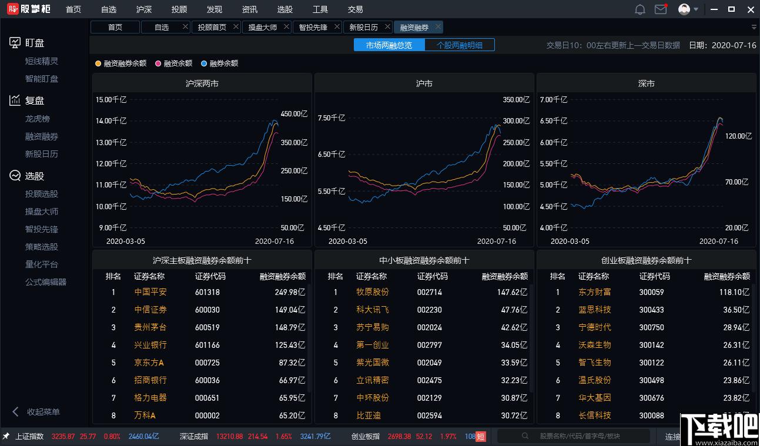Click the 融资融券余额 column header in 创业板 table
760x446 pixels.
click(x=727, y=276)
